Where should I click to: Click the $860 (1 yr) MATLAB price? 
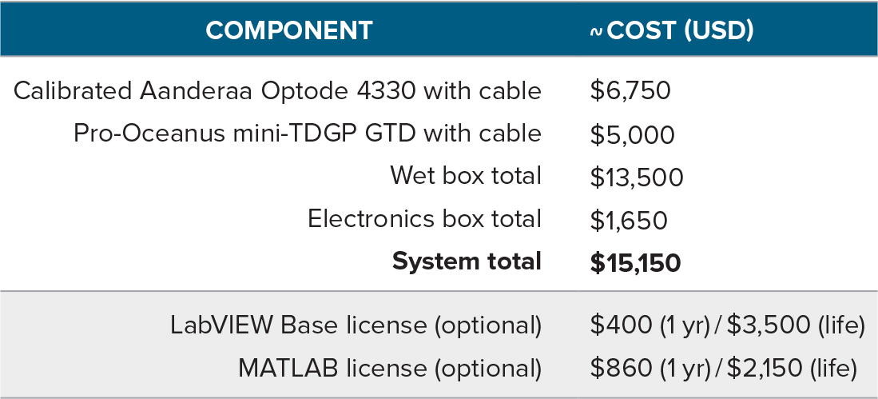[x=649, y=369]
